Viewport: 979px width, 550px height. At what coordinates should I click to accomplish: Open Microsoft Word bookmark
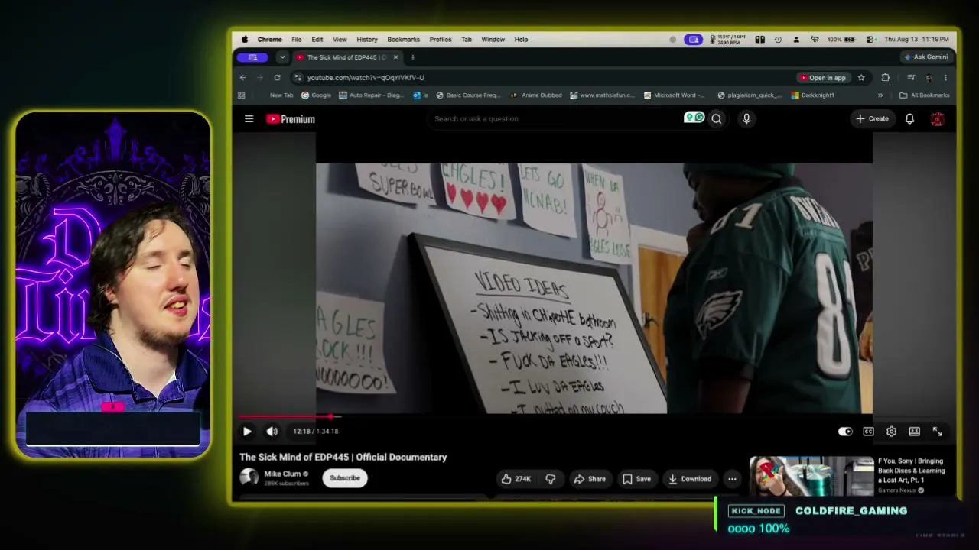tap(674, 95)
